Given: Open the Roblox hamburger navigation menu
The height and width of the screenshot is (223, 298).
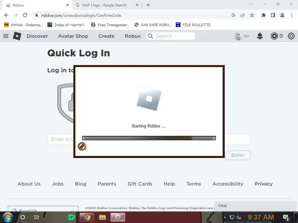Looking at the screenshot, I should pos(6,36).
